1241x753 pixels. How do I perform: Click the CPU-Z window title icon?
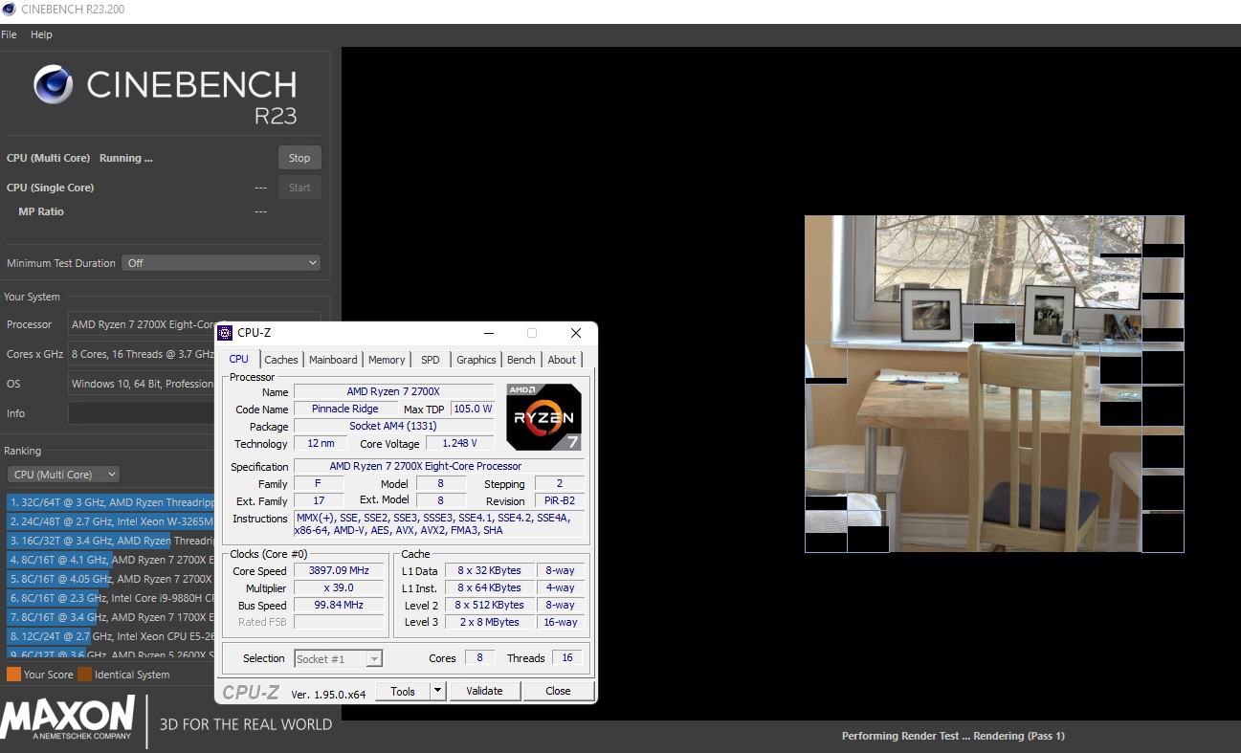point(225,333)
